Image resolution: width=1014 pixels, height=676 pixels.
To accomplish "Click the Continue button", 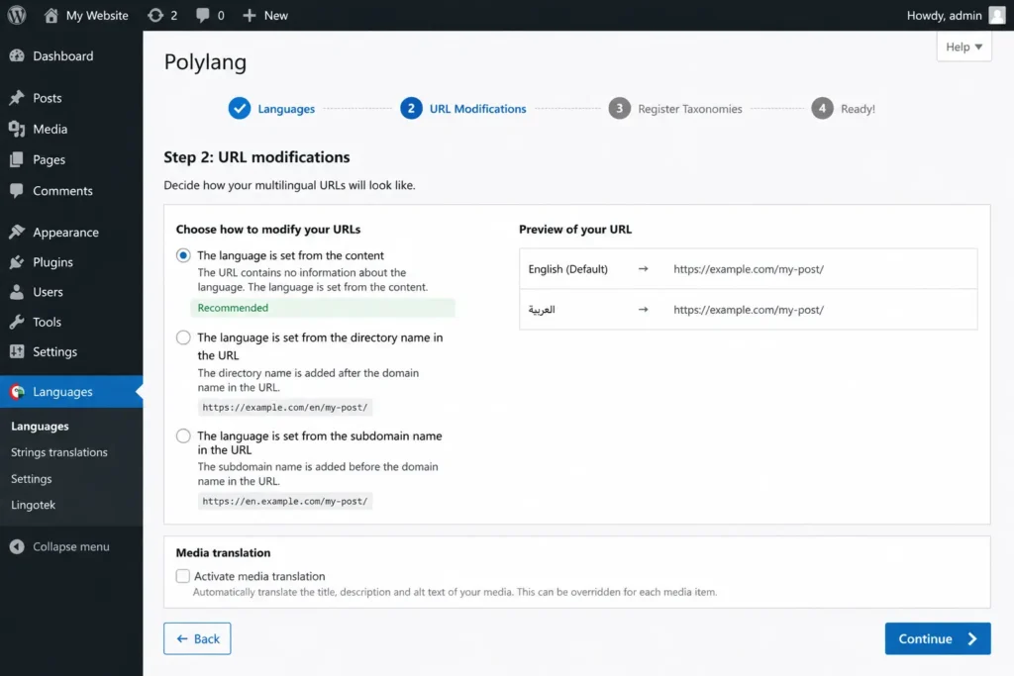I will (x=938, y=638).
